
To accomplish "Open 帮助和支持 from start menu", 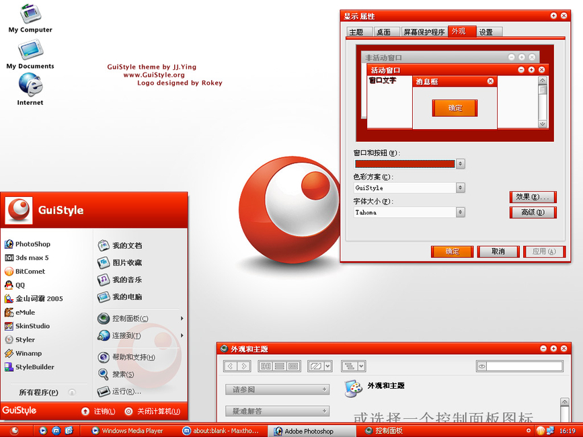I will coord(126,357).
